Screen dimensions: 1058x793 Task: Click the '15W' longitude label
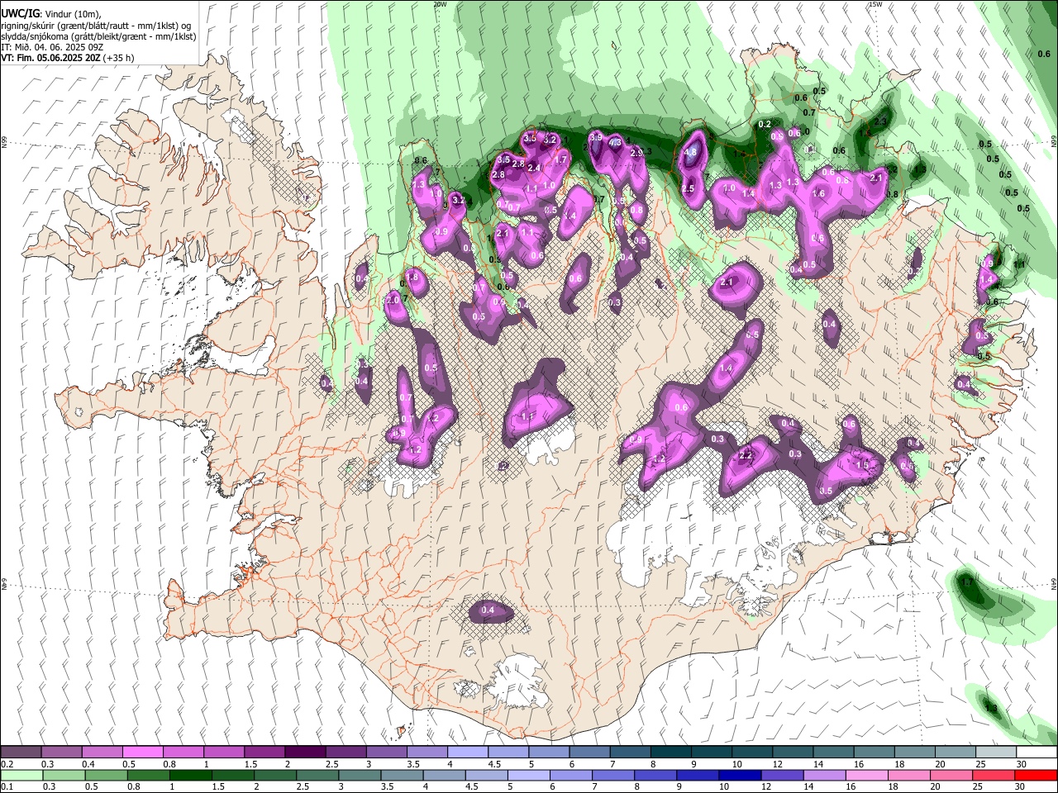click(x=875, y=4)
